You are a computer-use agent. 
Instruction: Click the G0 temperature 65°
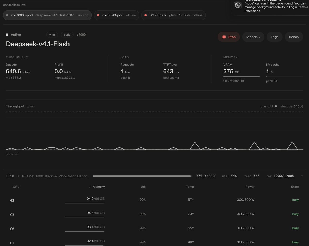pos(191,228)
